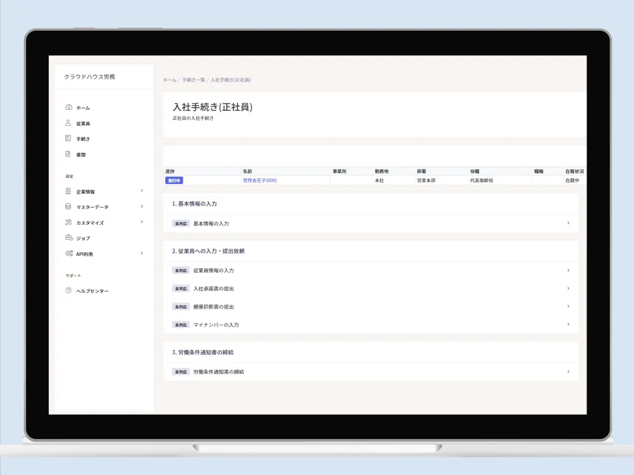Open the 健康診断書の提出 task chevron
Screen dimensions: 634x475
pyautogui.click(x=568, y=306)
